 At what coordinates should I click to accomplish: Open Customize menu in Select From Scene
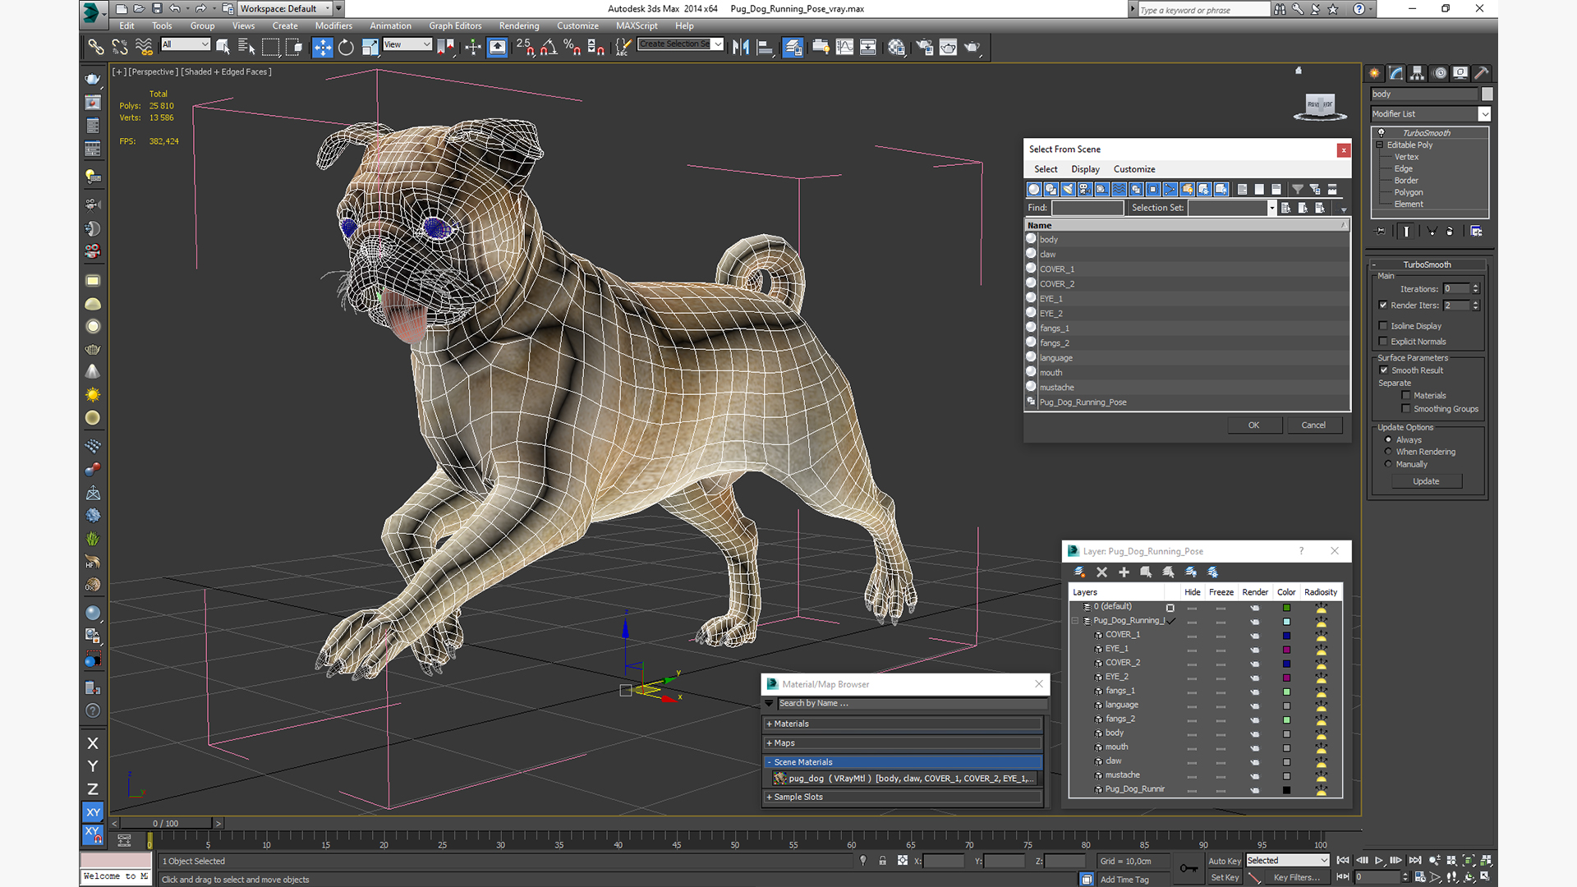tap(1134, 169)
